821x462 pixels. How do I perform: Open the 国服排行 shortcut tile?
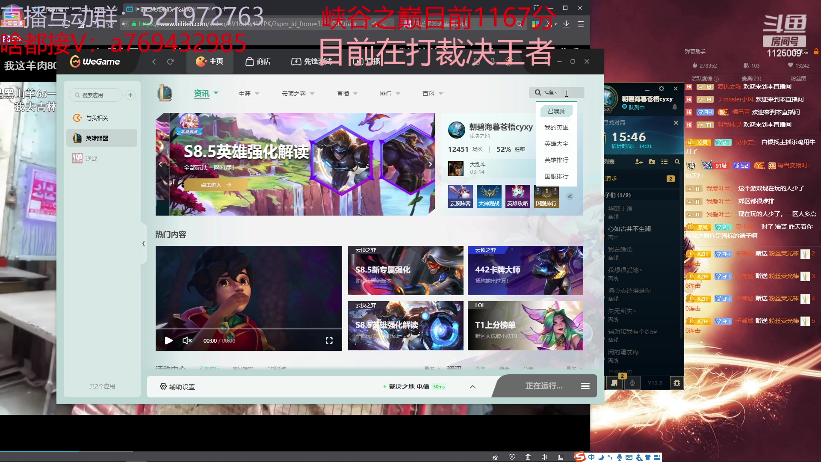tap(546, 196)
